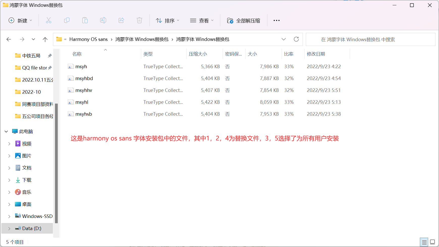
Task: Click the msyh font file icon
Action: 71,66
